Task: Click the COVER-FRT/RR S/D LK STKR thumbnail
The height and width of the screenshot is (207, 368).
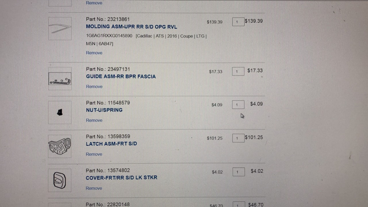Action: click(x=60, y=180)
